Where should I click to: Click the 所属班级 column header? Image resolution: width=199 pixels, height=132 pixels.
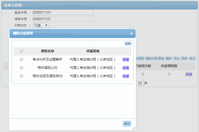coord(93,51)
